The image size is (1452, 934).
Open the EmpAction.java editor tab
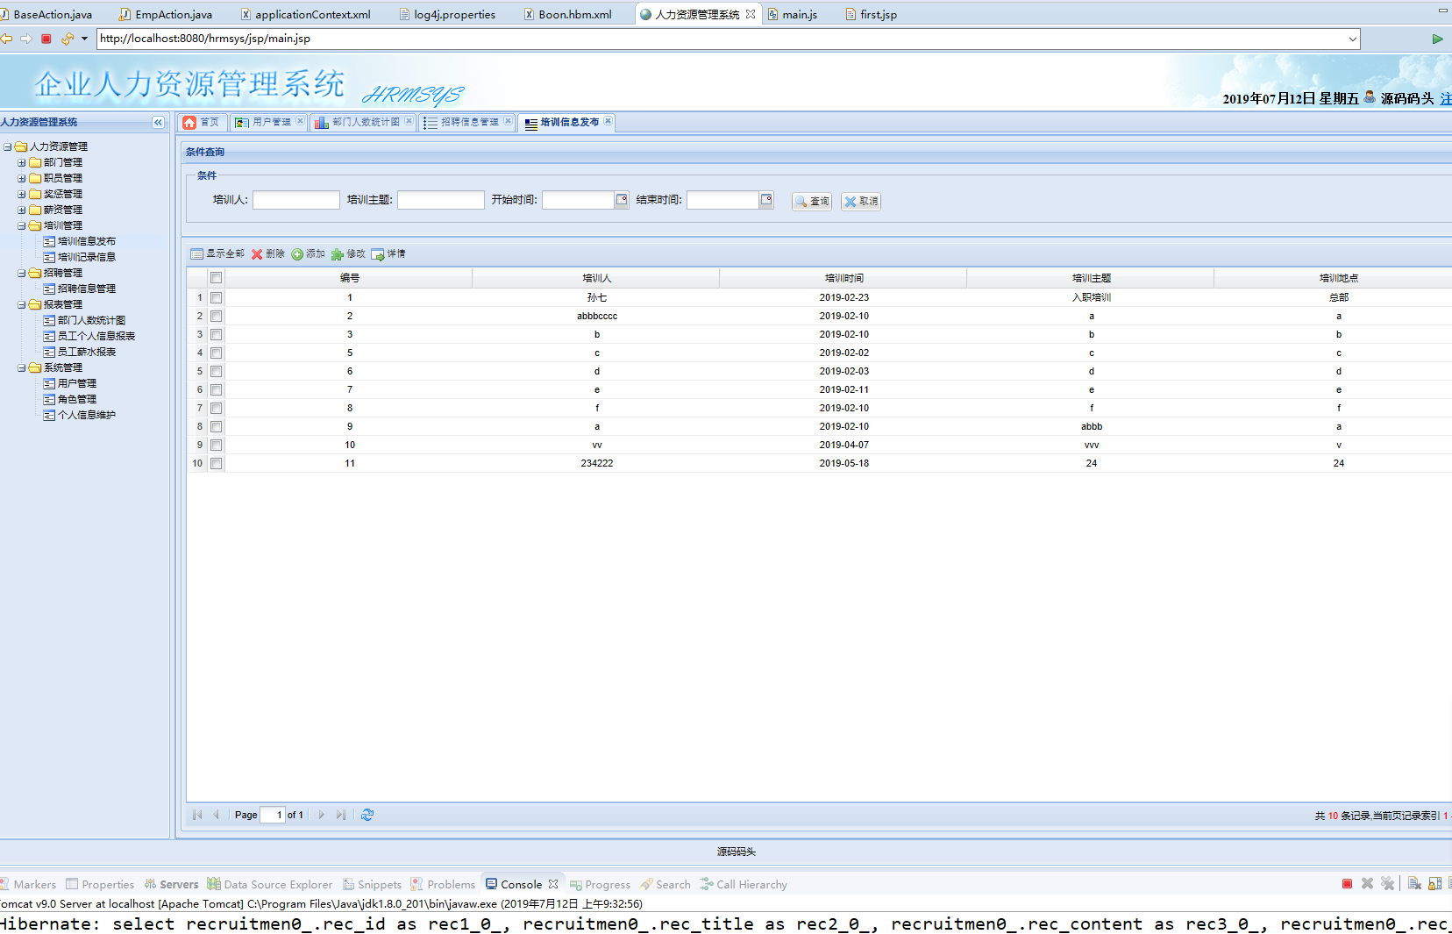173,14
